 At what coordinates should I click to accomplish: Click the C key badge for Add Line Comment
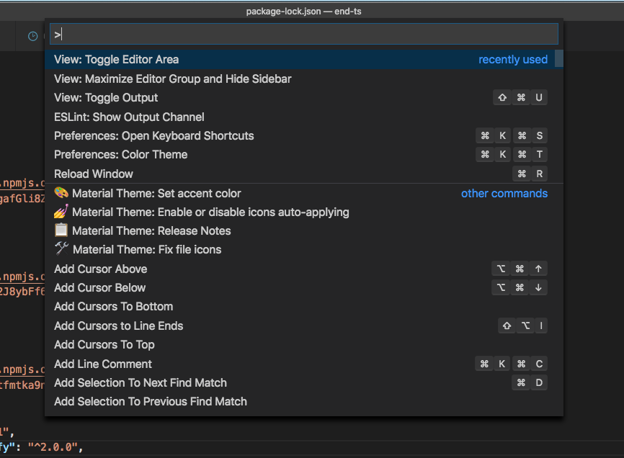coord(539,364)
